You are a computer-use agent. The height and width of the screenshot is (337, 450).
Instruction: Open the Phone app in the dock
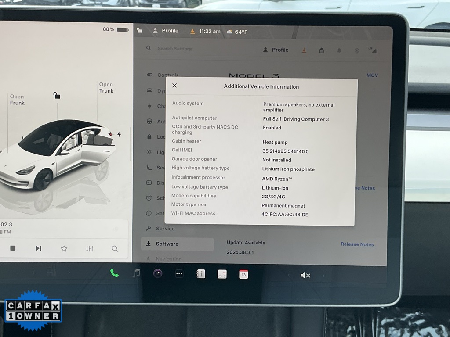tap(114, 273)
